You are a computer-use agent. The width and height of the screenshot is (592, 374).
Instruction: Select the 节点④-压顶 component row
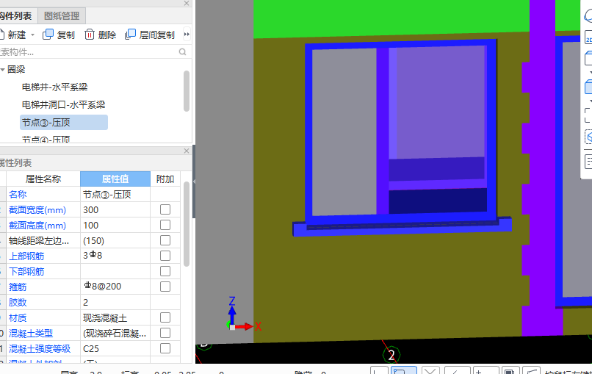tap(46, 139)
